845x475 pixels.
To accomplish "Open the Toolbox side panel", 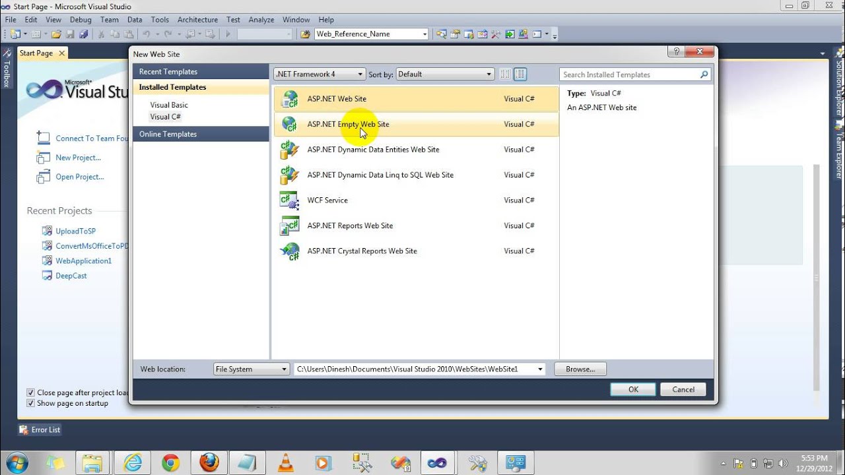I will pyautogui.click(x=7, y=69).
